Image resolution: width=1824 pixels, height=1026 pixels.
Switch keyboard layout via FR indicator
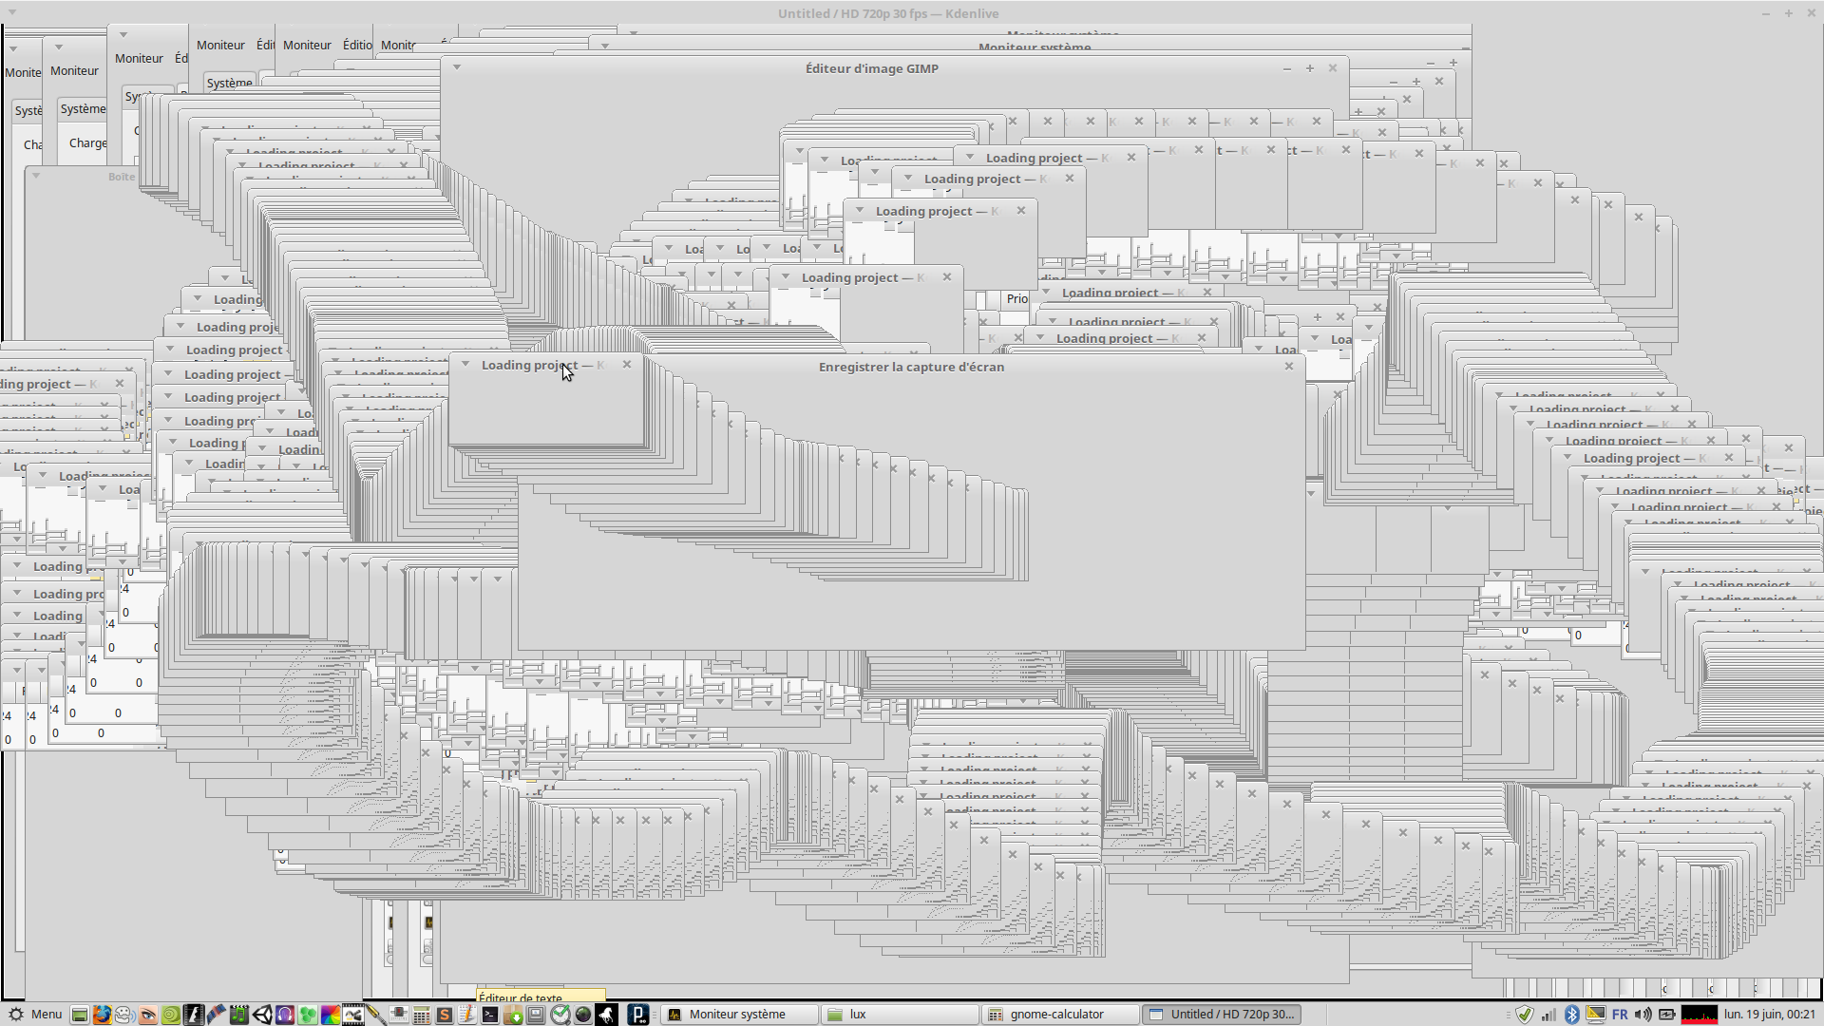point(1620,1015)
